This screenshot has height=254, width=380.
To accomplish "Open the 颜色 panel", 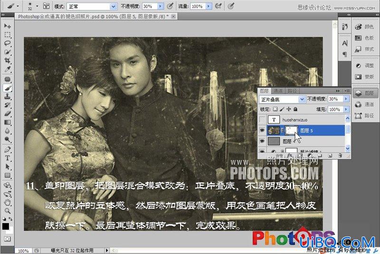I will tap(365, 27).
